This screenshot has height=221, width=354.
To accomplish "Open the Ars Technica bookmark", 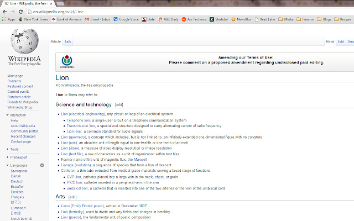I will (x=194, y=19).
